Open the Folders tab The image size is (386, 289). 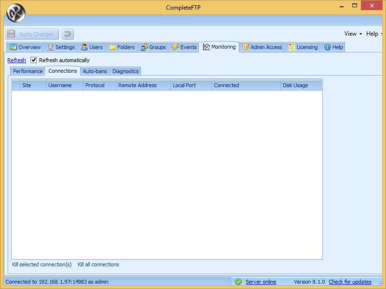(x=122, y=47)
